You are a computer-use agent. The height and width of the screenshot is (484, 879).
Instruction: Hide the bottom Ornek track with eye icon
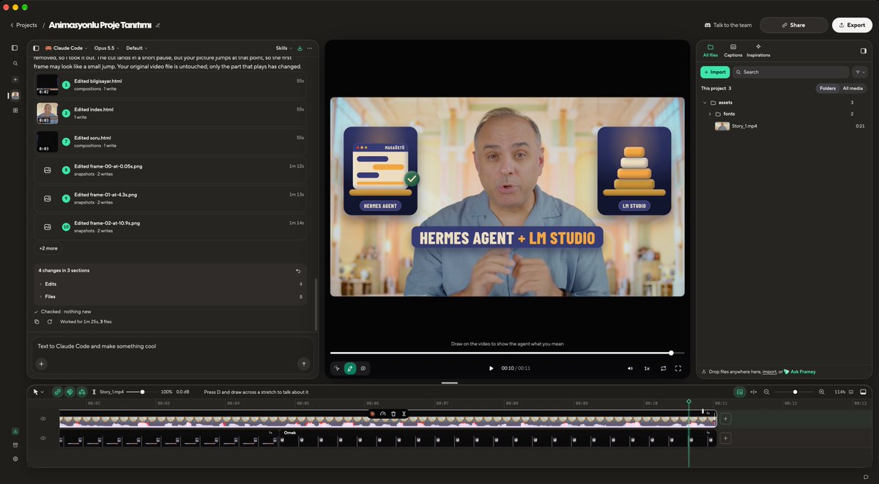point(43,438)
